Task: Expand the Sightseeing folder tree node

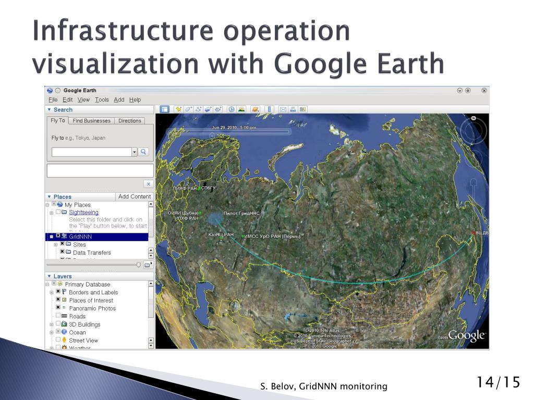Action: [52, 213]
